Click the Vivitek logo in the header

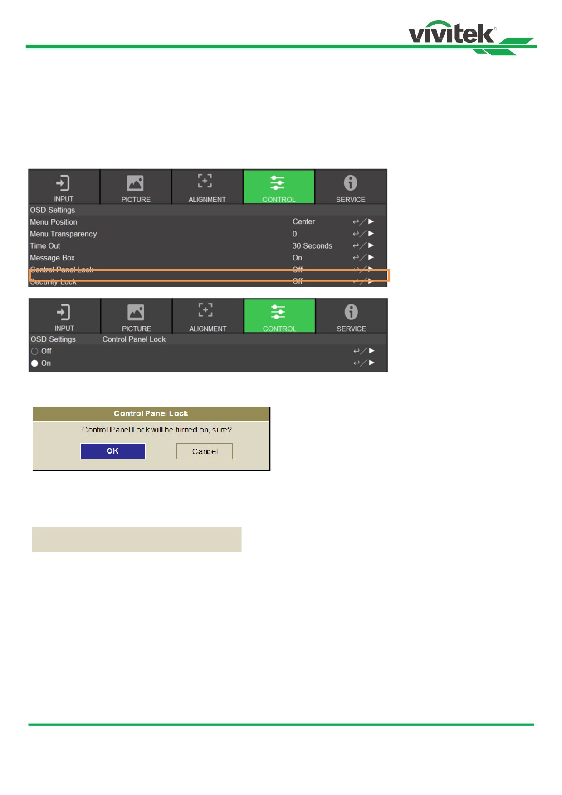452,33
